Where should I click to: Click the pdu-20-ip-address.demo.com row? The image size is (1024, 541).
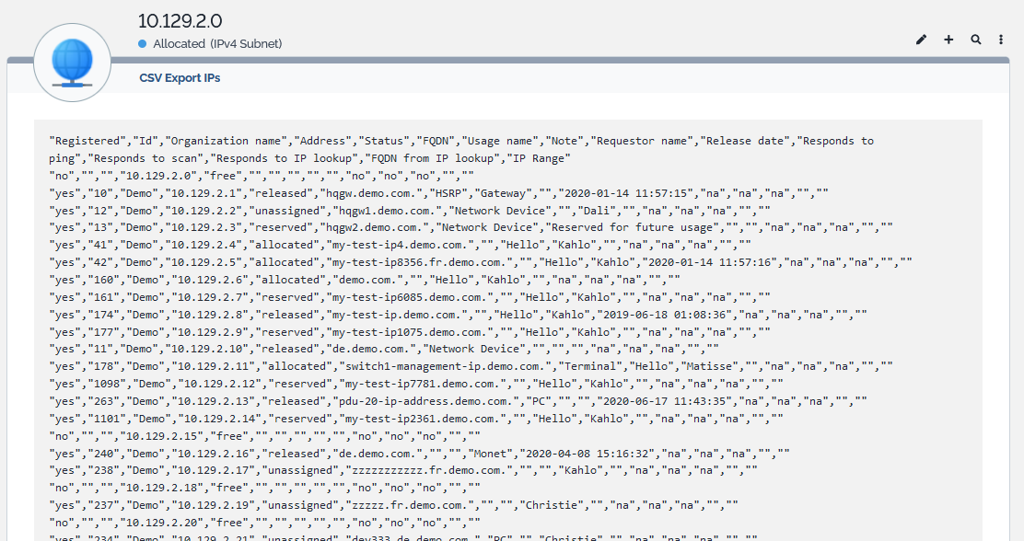pos(458,400)
